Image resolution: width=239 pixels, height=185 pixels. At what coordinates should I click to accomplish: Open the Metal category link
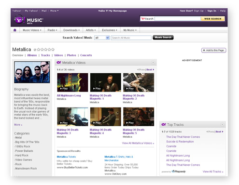pyautogui.click(x=18, y=138)
